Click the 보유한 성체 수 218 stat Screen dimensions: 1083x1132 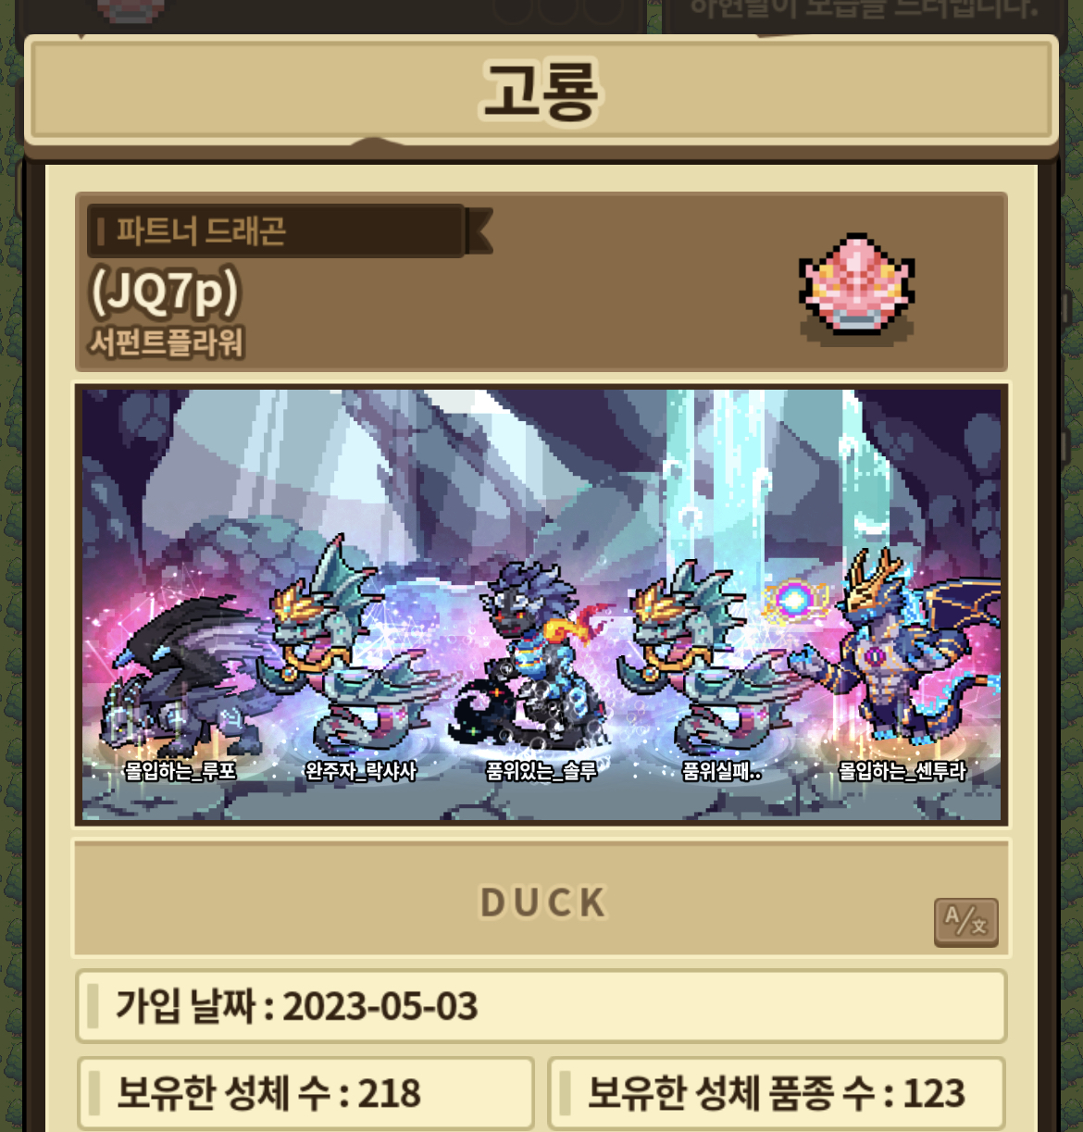(x=305, y=1093)
